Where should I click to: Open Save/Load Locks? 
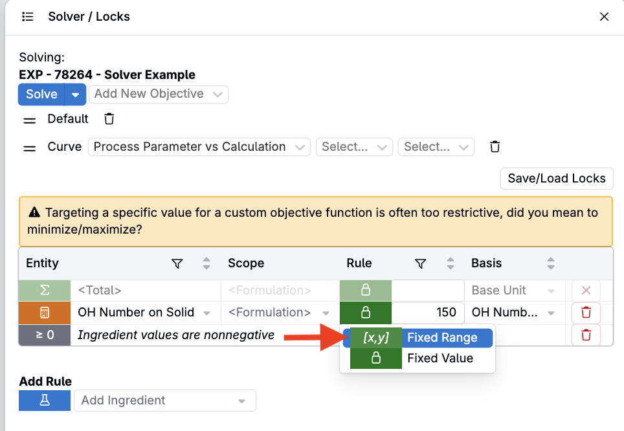[x=557, y=179]
